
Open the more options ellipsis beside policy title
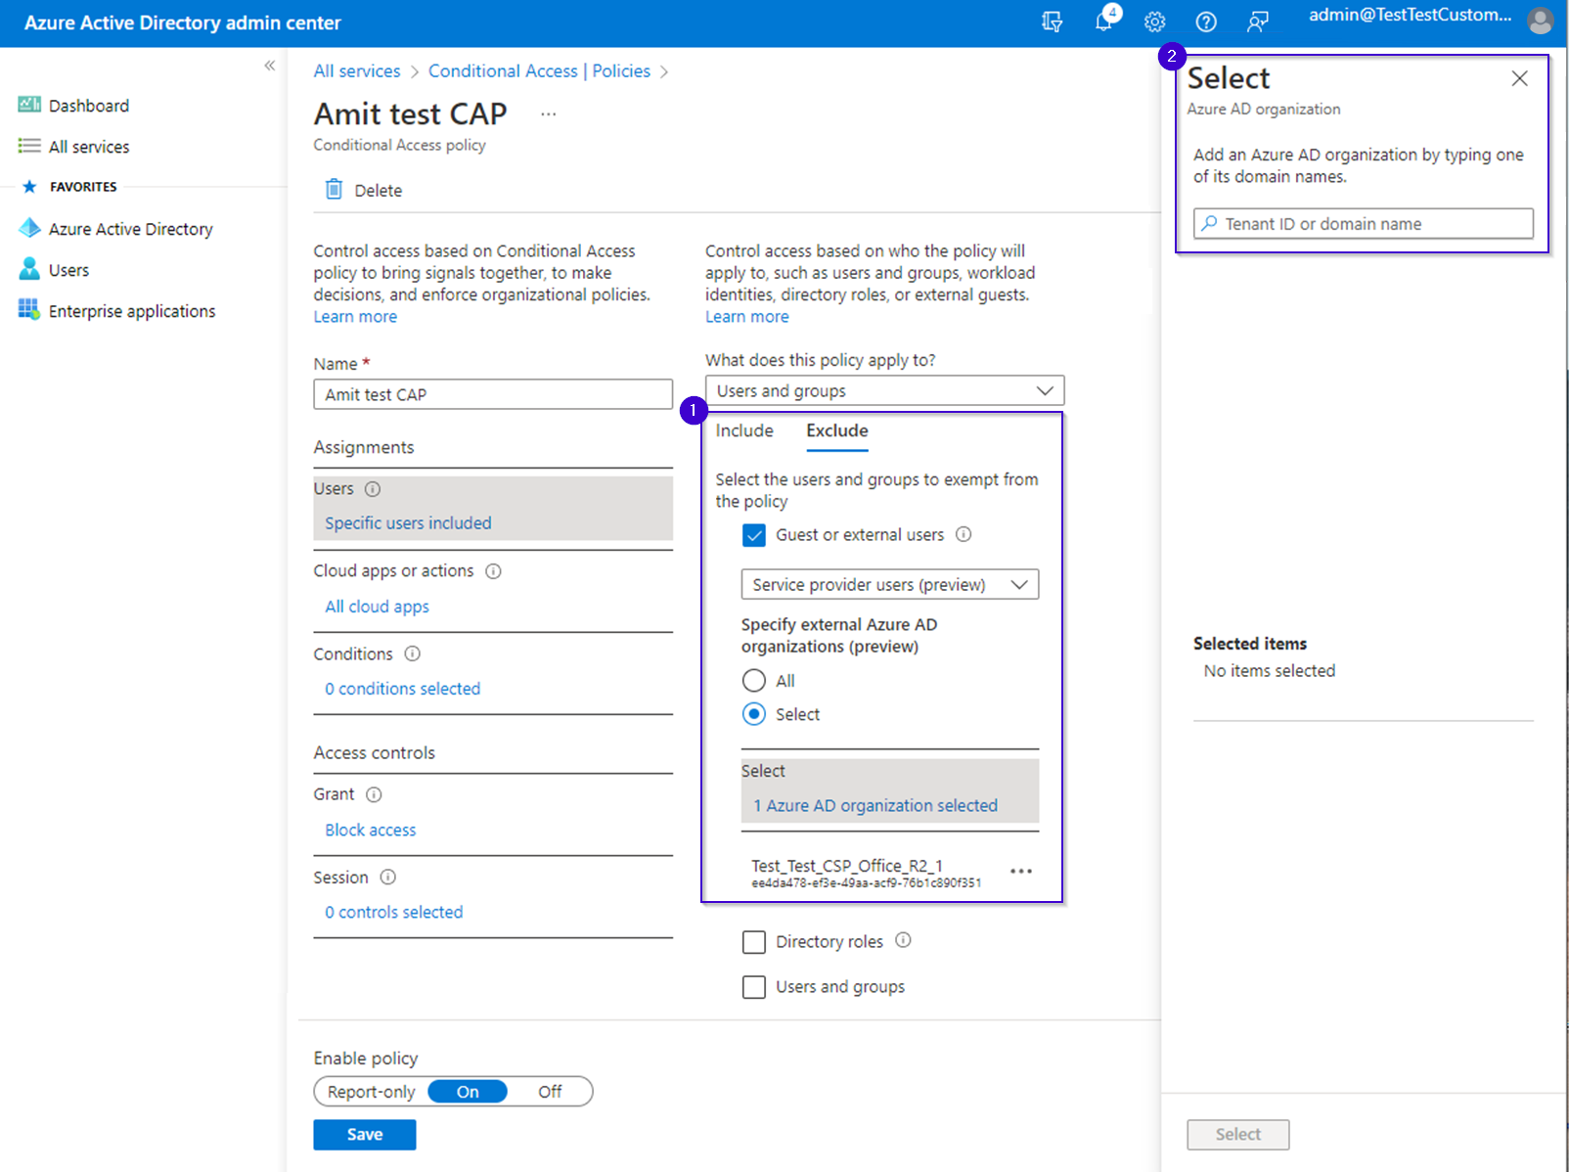(x=549, y=114)
